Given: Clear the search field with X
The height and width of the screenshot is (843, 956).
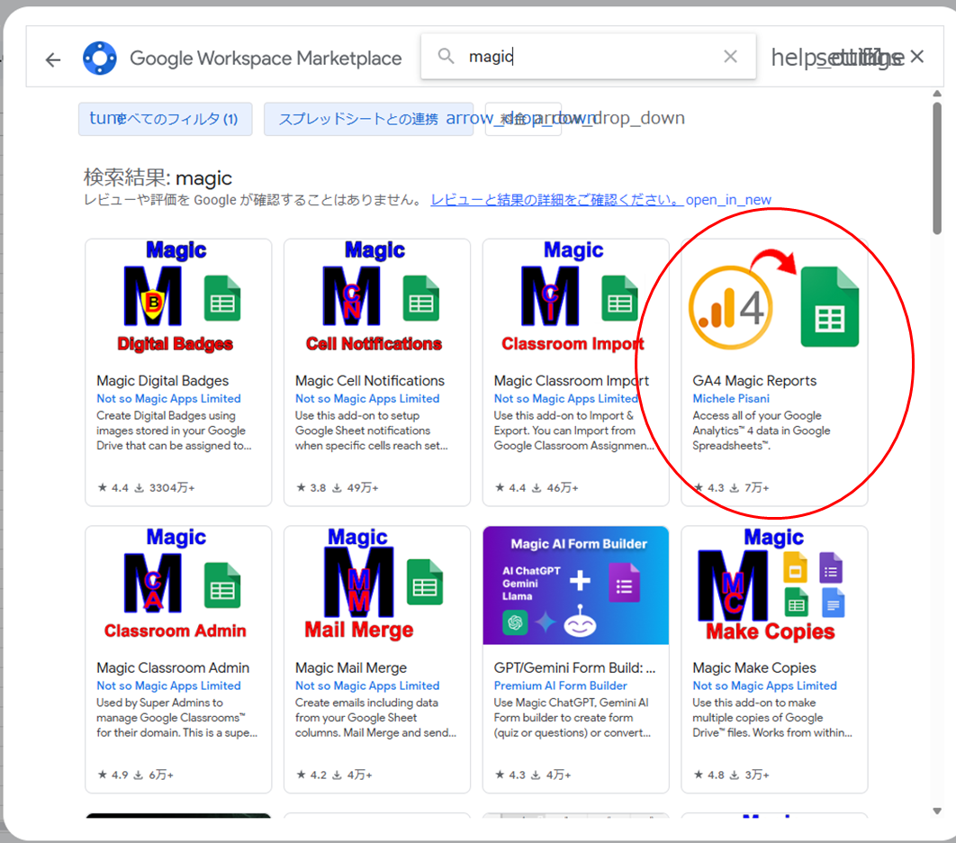Looking at the screenshot, I should (730, 57).
